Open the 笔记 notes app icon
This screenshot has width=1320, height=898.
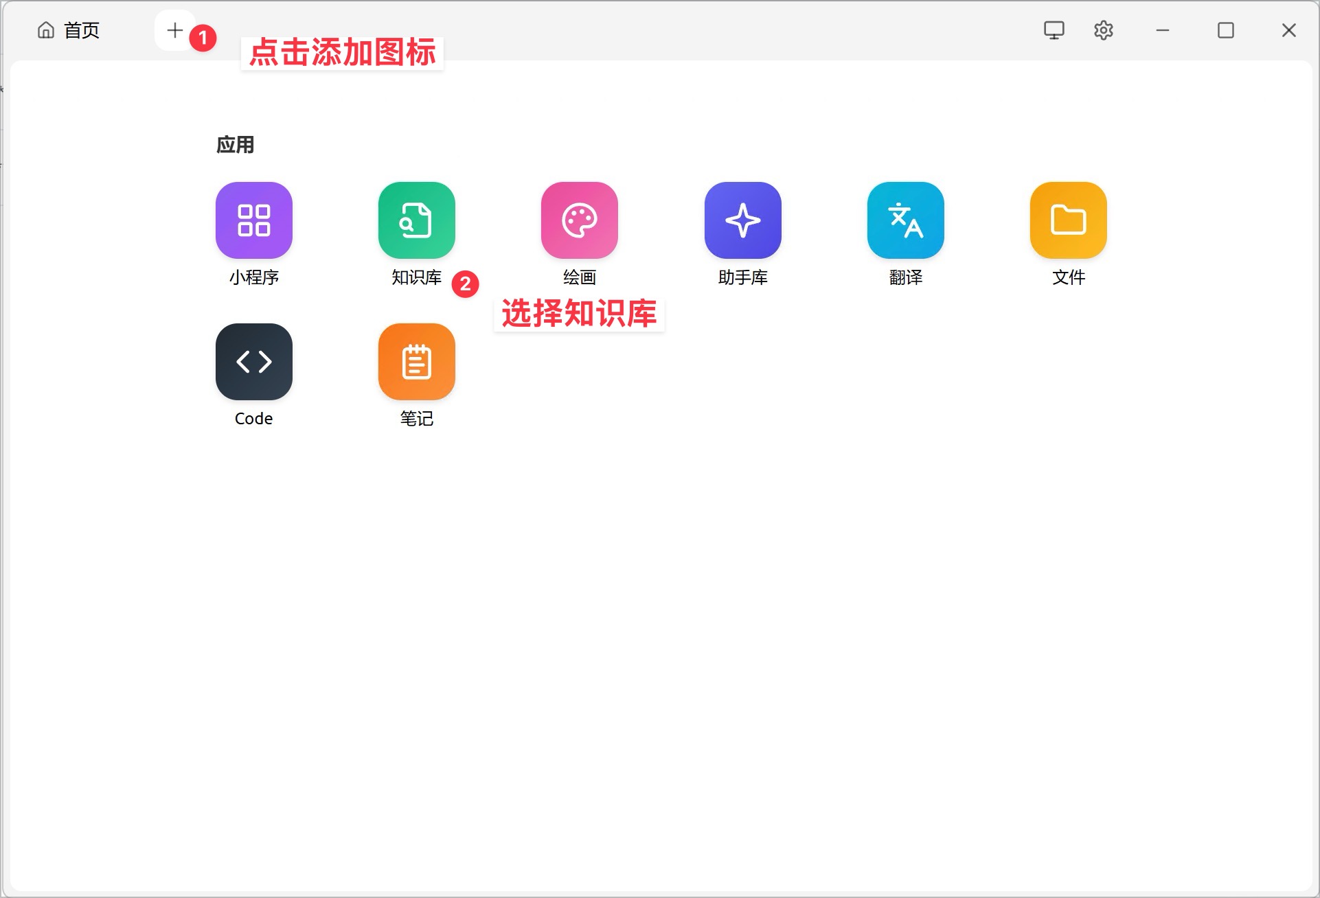pos(416,361)
